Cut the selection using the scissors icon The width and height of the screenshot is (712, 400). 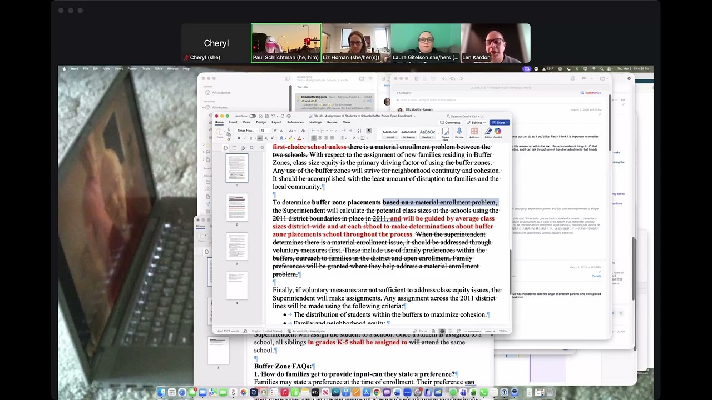coord(229,129)
